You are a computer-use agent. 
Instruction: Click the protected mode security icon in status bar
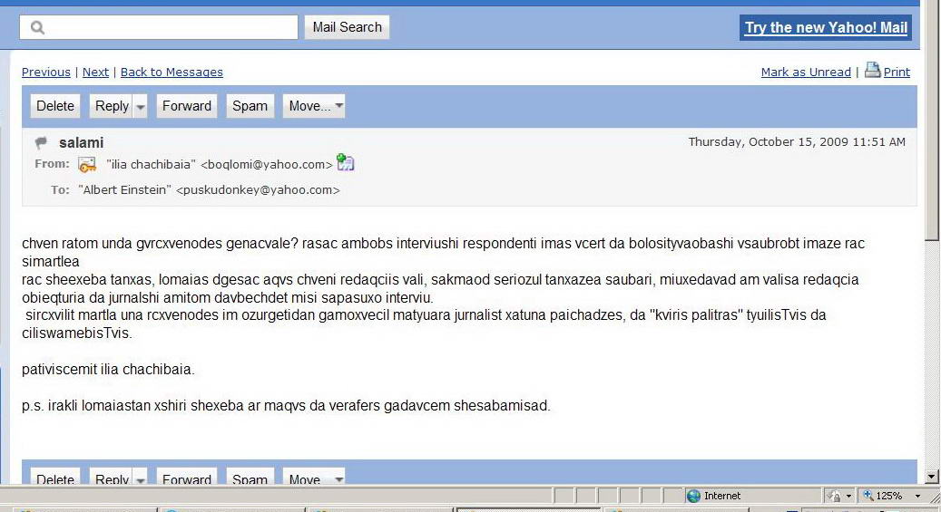click(834, 496)
